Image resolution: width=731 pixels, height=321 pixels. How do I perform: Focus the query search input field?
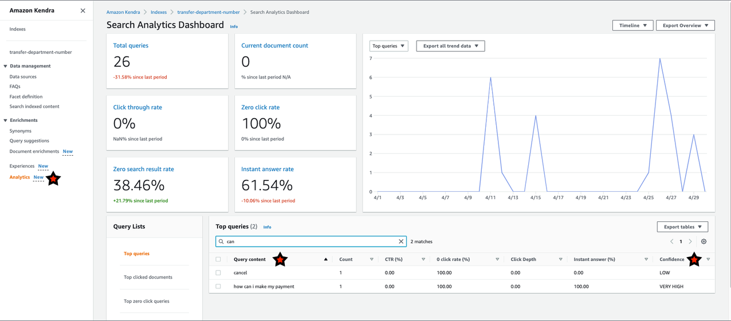point(311,241)
